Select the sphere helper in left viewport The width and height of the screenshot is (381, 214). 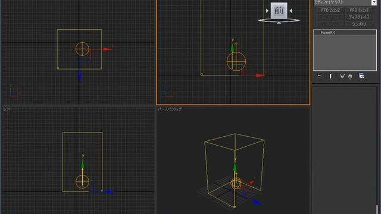click(82, 182)
